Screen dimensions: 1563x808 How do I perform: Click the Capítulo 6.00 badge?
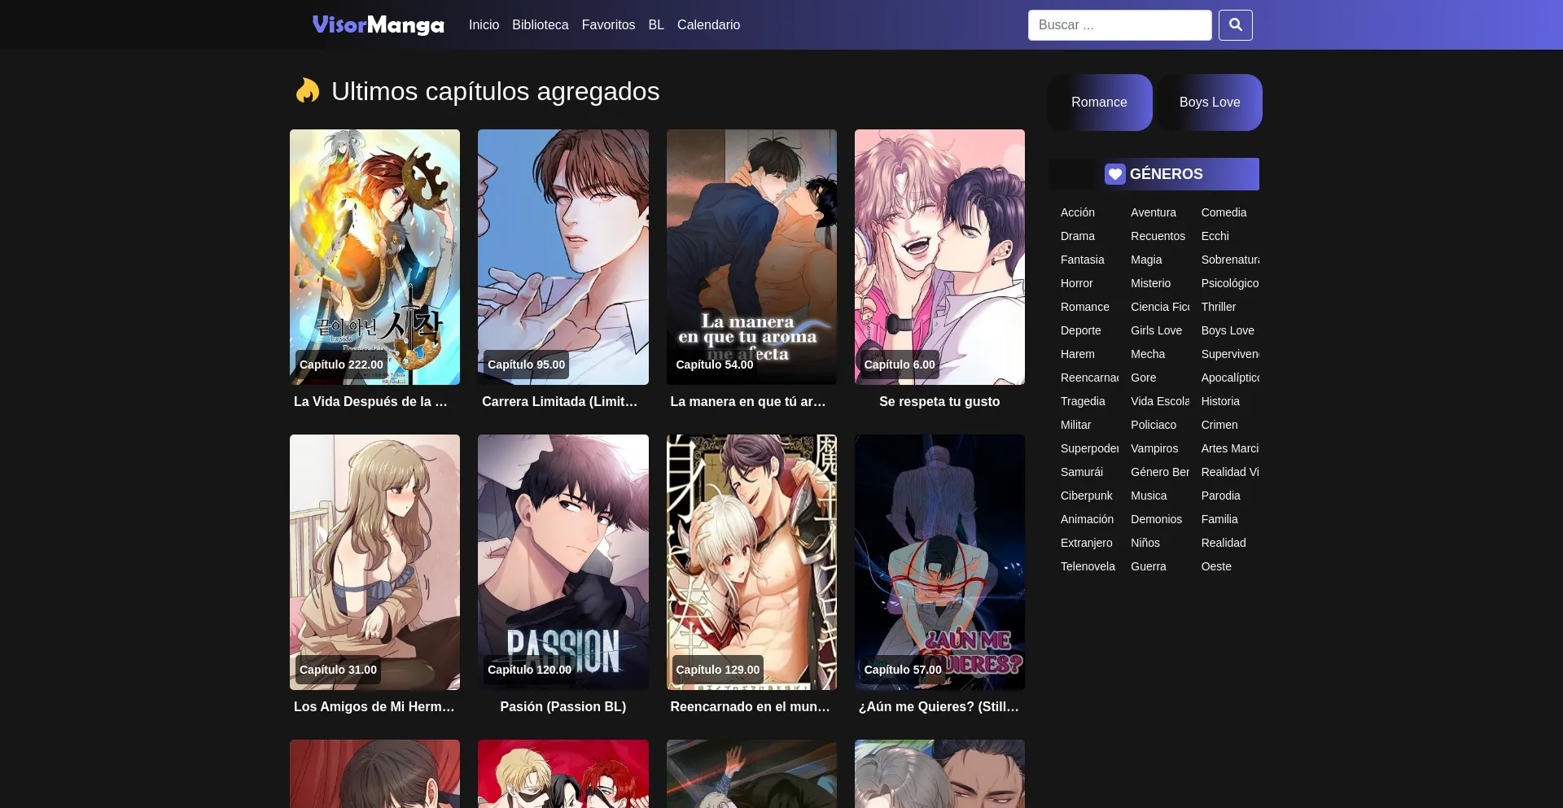900,365
